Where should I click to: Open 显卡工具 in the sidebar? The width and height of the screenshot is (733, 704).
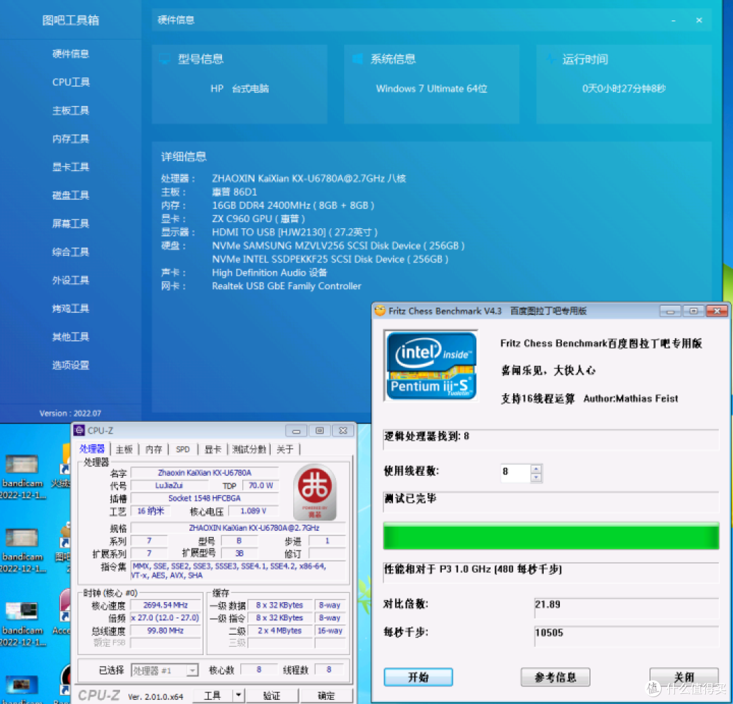(71, 167)
